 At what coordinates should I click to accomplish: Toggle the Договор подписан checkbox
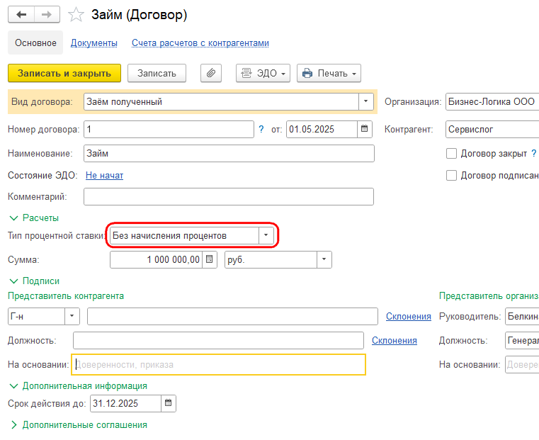451,175
